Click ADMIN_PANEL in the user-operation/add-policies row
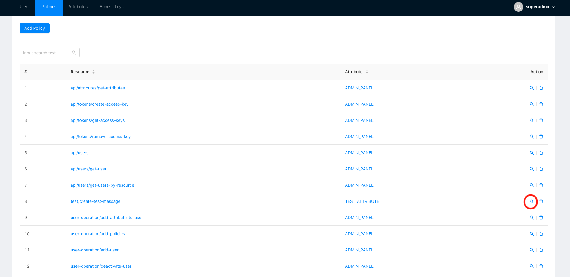The image size is (570, 277). click(x=359, y=234)
